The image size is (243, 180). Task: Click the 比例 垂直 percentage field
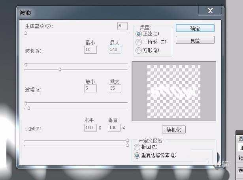click(114, 128)
